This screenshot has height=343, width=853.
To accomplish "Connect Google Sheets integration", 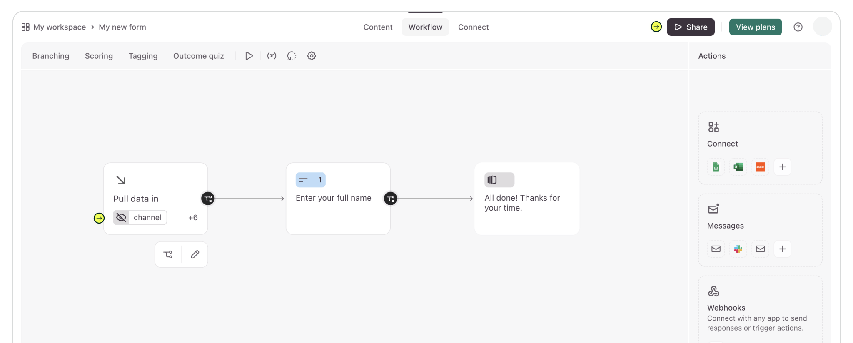I will tap(716, 167).
